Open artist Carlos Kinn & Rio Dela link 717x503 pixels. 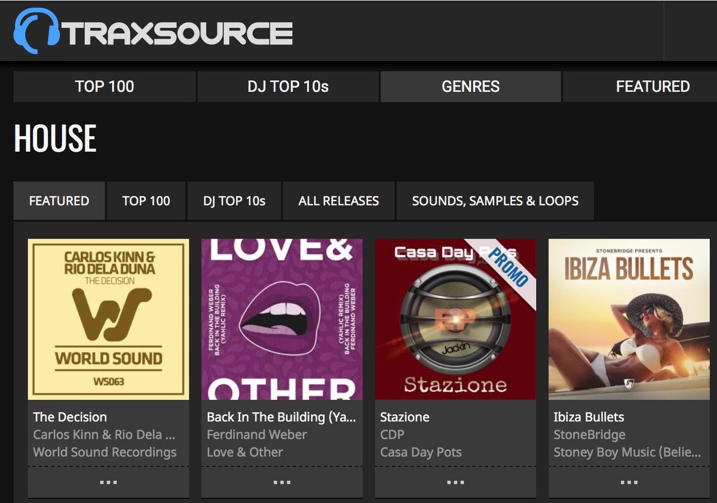[x=104, y=434]
